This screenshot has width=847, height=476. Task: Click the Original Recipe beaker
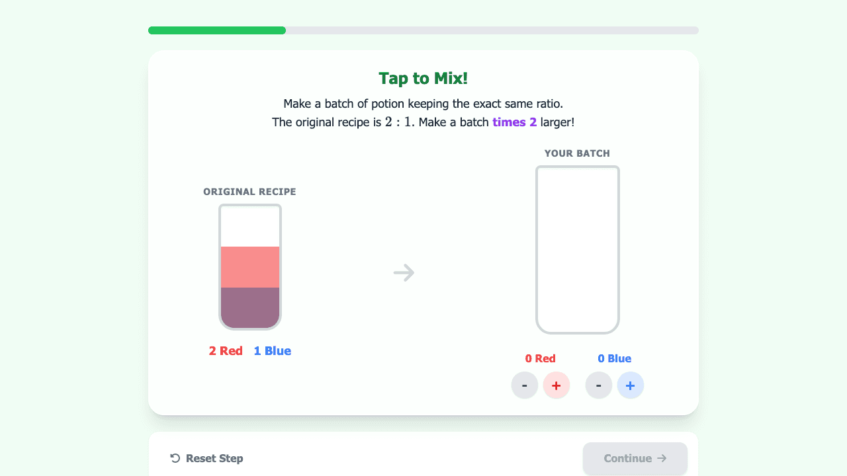point(250,266)
